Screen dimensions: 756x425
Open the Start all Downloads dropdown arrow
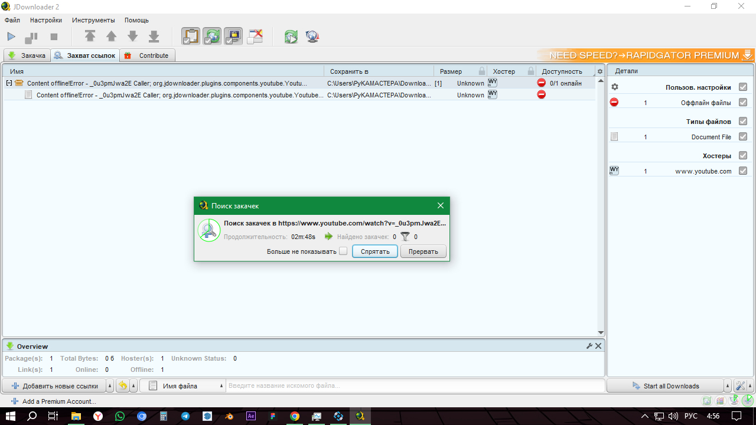728,386
